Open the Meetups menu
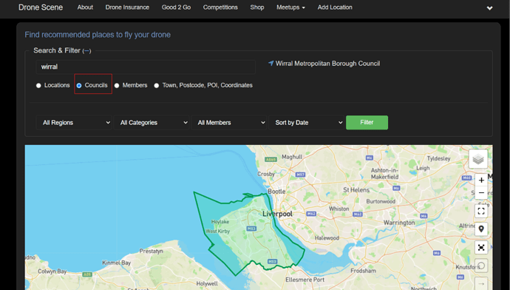Screen dimensions: 510x290 [x=290, y=7]
